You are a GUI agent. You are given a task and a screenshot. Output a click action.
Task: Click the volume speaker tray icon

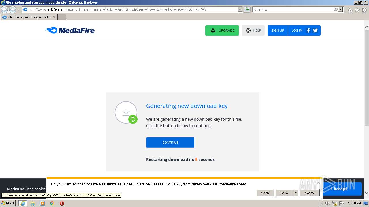[328, 203]
